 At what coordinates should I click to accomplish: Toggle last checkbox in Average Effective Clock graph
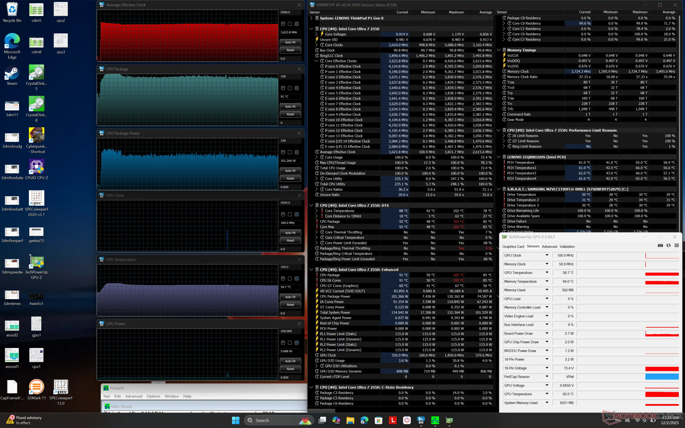(x=296, y=24)
